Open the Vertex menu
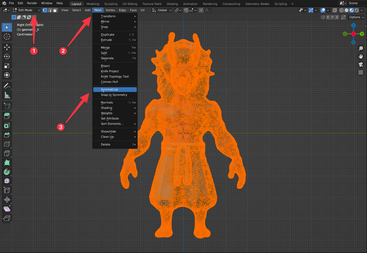This screenshot has height=253, width=367. (110, 10)
